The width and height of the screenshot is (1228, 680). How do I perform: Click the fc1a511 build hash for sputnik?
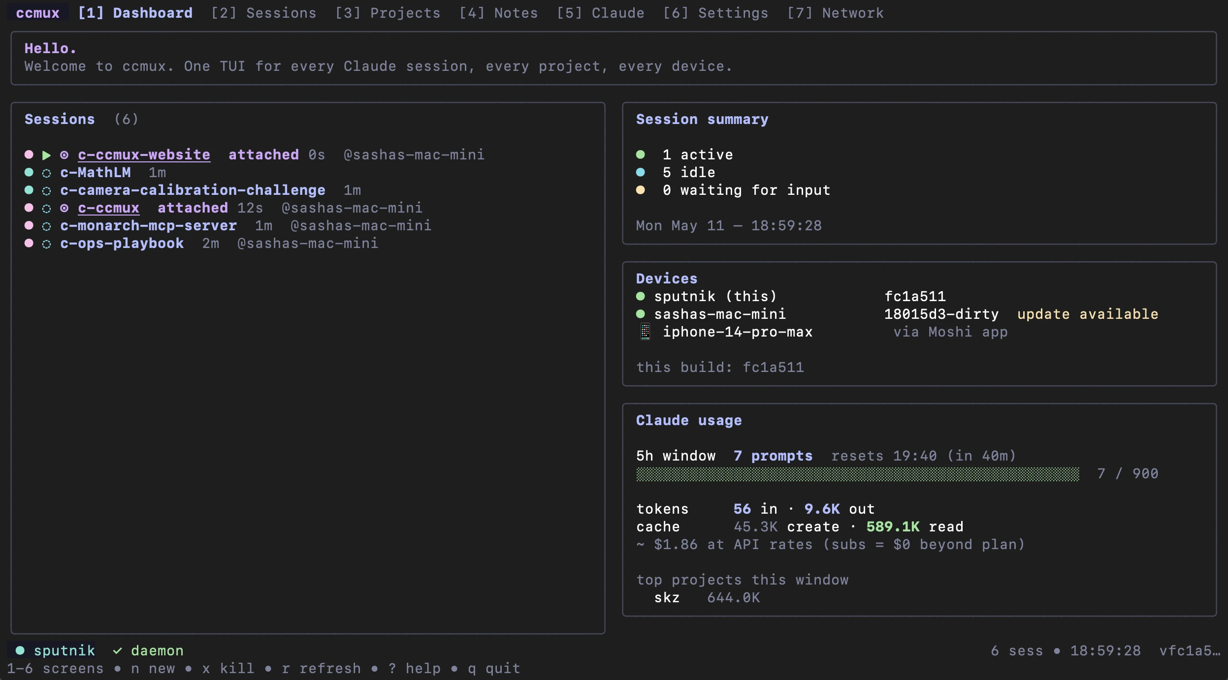click(x=915, y=296)
